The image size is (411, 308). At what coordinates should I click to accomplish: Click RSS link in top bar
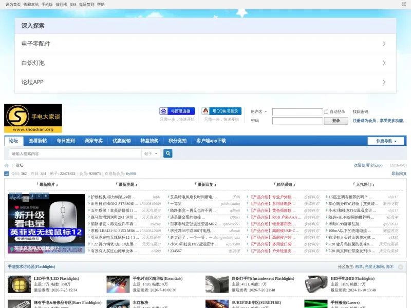[x=73, y=5]
